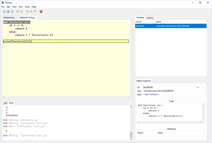Close the Softpedia Test.py tab

point(36,17)
